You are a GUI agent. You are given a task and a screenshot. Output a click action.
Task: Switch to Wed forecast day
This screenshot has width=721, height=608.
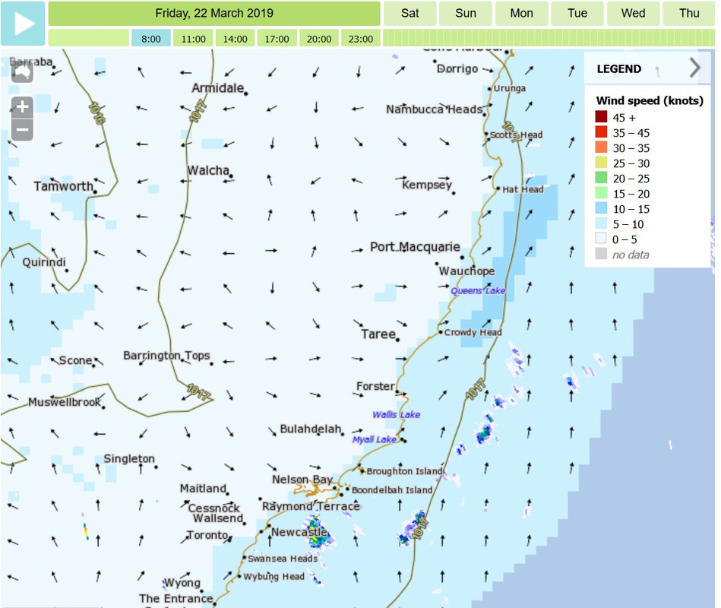(x=633, y=14)
